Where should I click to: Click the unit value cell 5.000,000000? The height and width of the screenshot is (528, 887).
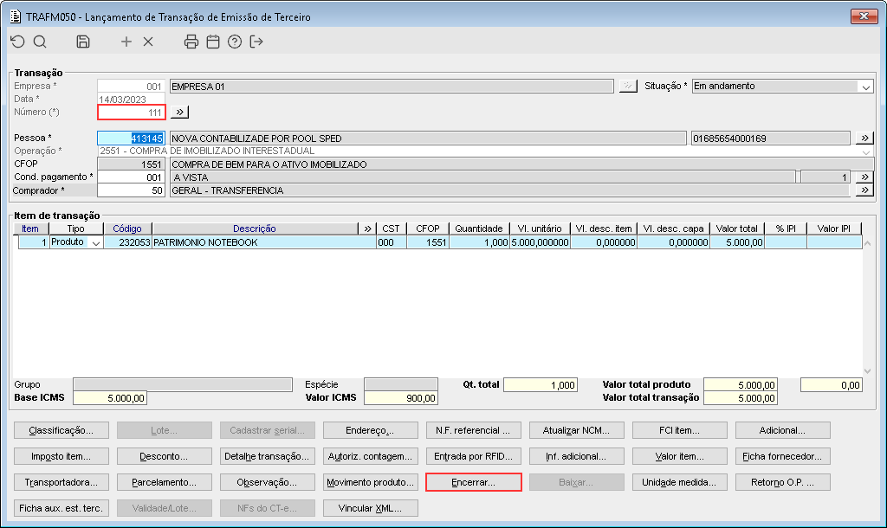[540, 242]
